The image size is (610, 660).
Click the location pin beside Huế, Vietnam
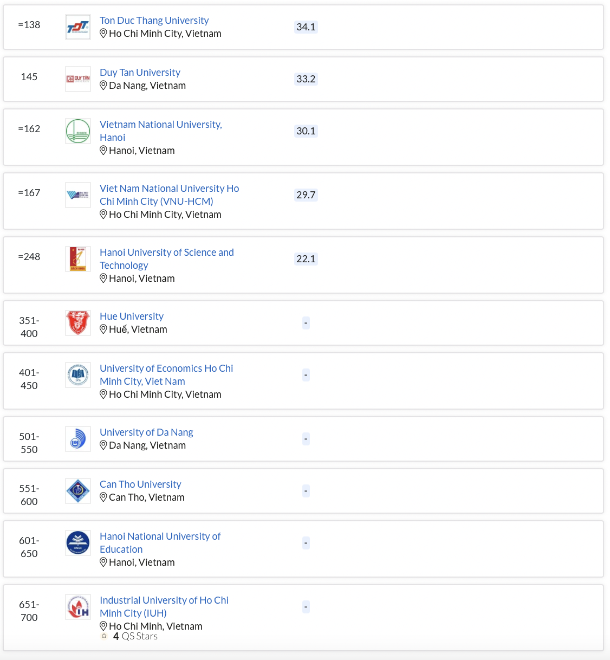tap(103, 329)
